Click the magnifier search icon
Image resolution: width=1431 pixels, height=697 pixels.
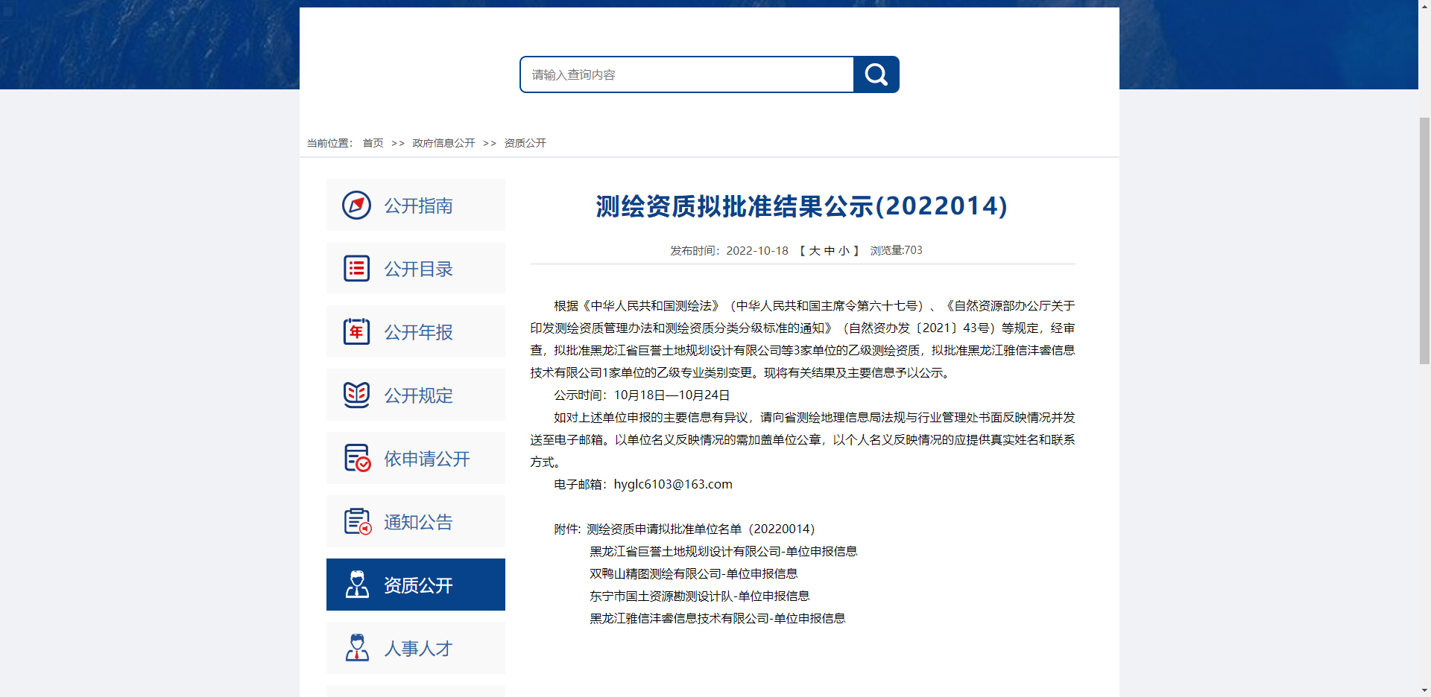tap(875, 74)
